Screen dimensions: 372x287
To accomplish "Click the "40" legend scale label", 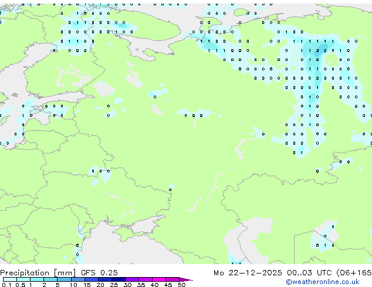I will coord(154,285).
